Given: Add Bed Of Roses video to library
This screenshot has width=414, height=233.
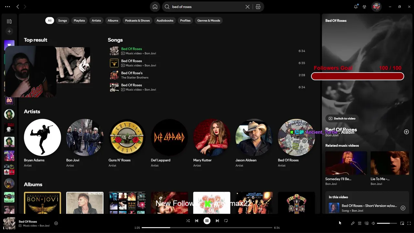Looking at the screenshot, I should click(x=406, y=132).
